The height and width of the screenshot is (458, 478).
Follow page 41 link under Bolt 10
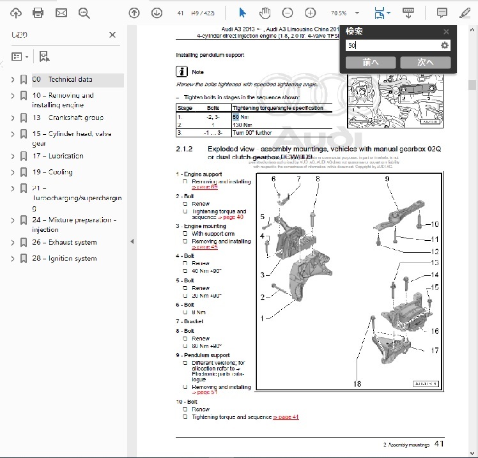[x=286, y=417]
